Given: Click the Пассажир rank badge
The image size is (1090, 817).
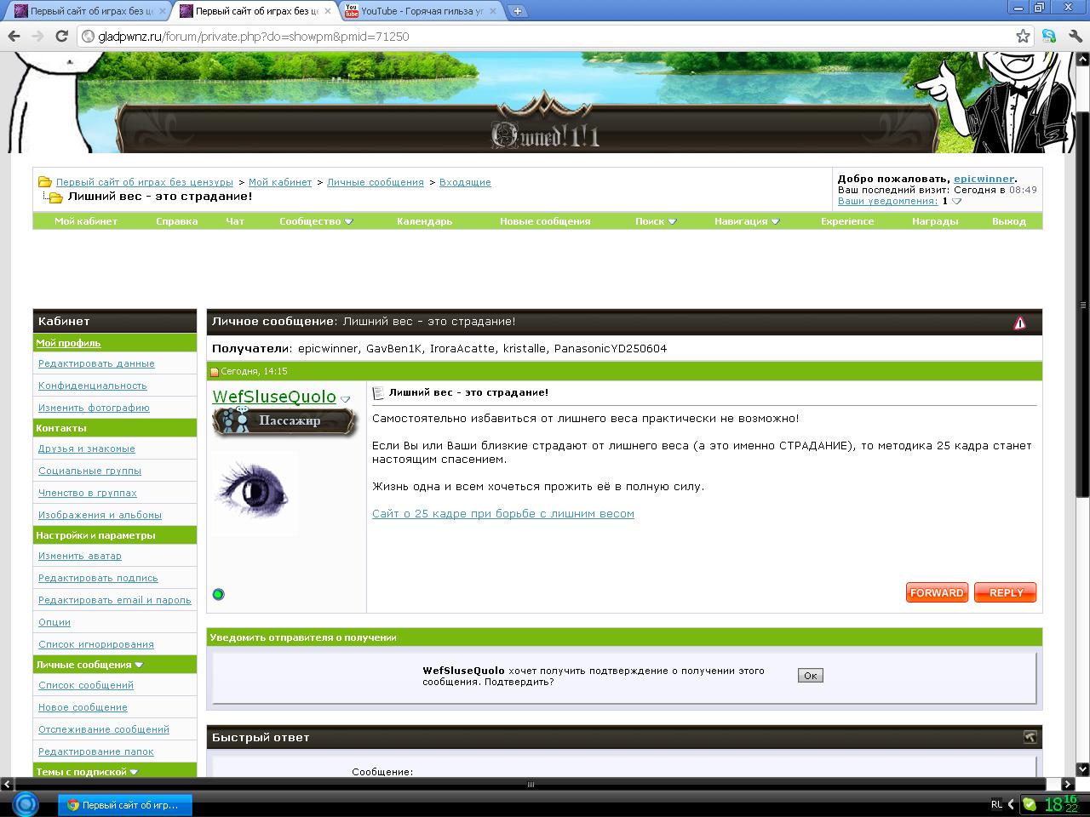Looking at the screenshot, I should coord(284,421).
